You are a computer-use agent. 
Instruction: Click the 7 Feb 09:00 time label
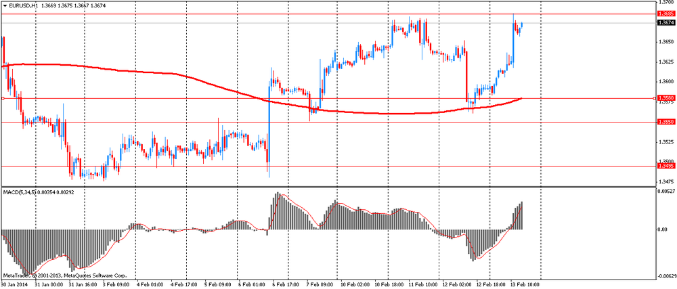[x=320, y=285]
